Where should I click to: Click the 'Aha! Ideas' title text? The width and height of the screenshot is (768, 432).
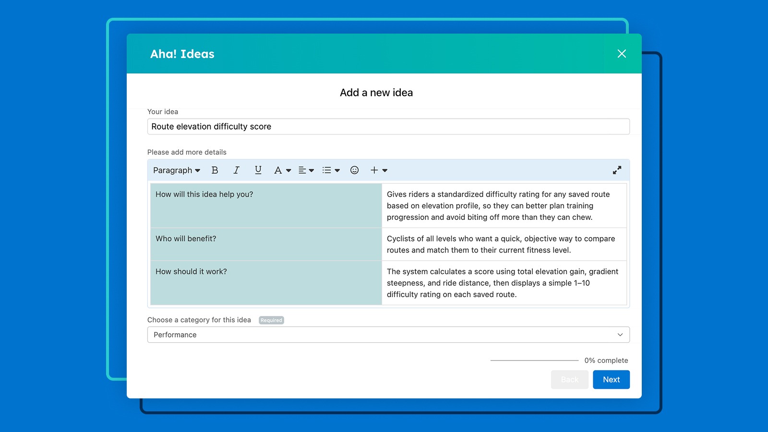pos(182,54)
